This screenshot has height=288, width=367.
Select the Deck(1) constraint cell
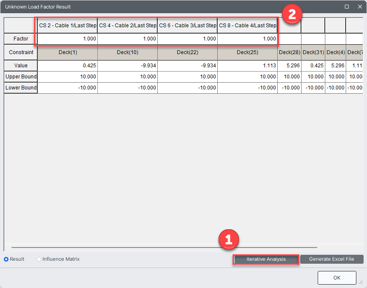click(68, 52)
